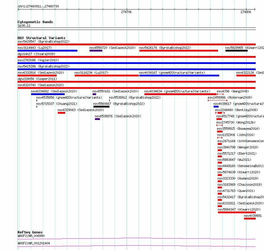Select esv2248480 (Bentley2008) label
Screen dimensions: 264x250
click(236, 110)
